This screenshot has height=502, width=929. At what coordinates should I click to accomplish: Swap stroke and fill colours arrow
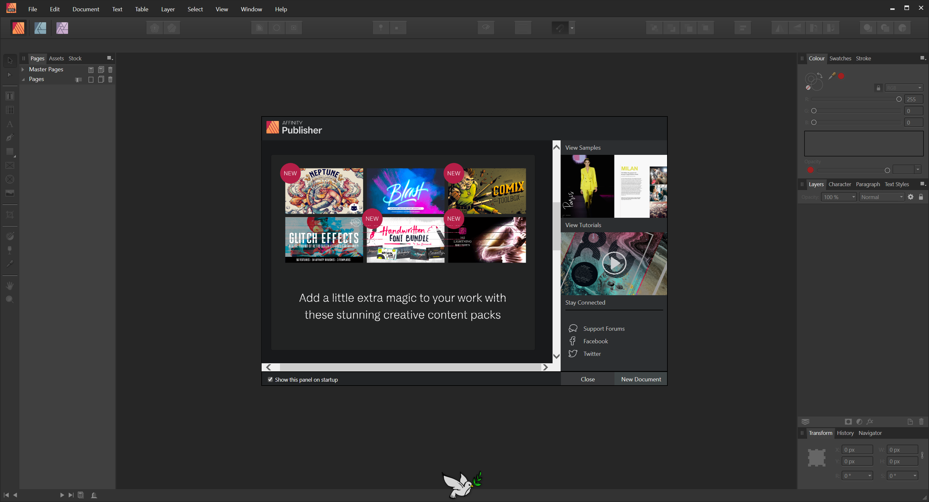[x=820, y=75]
